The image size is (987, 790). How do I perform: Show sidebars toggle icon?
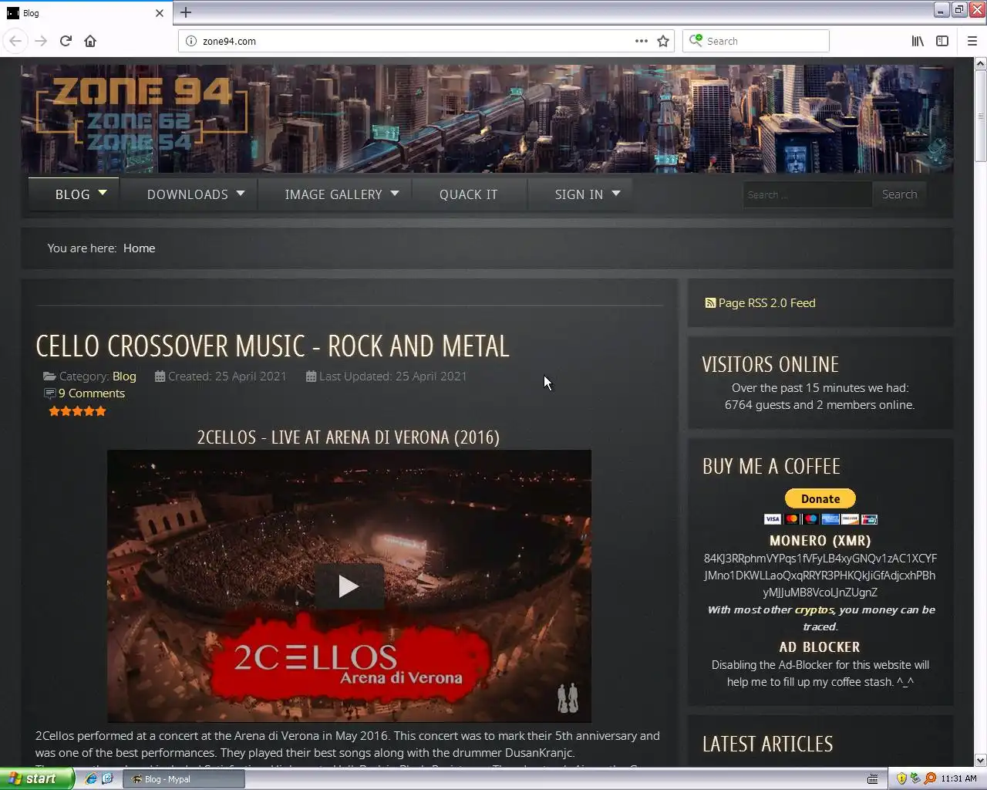coord(942,41)
